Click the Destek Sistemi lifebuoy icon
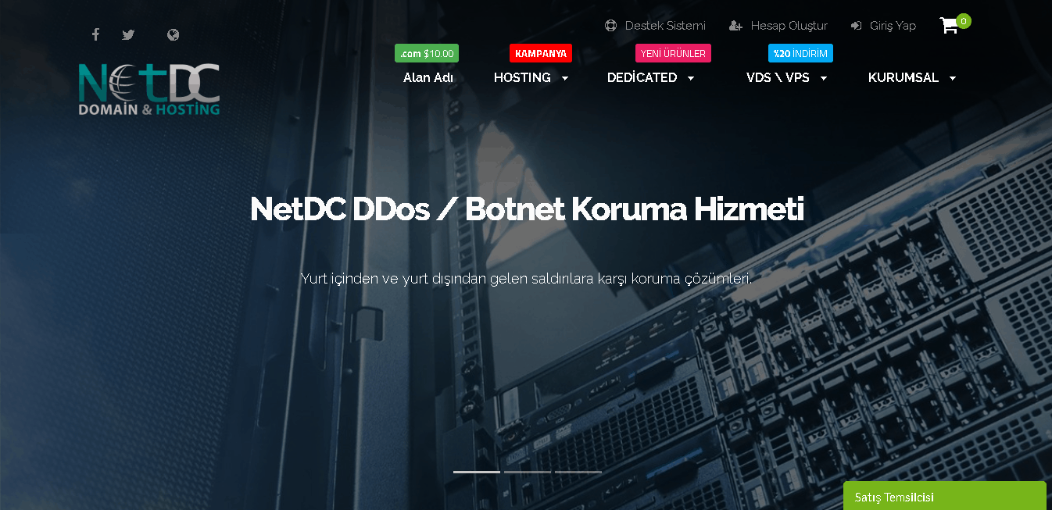Image resolution: width=1052 pixels, height=510 pixels. click(x=610, y=26)
